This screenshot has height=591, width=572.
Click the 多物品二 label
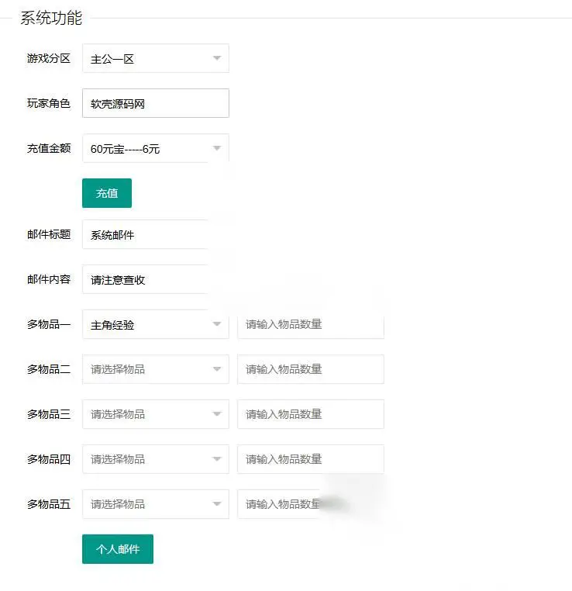tap(49, 369)
